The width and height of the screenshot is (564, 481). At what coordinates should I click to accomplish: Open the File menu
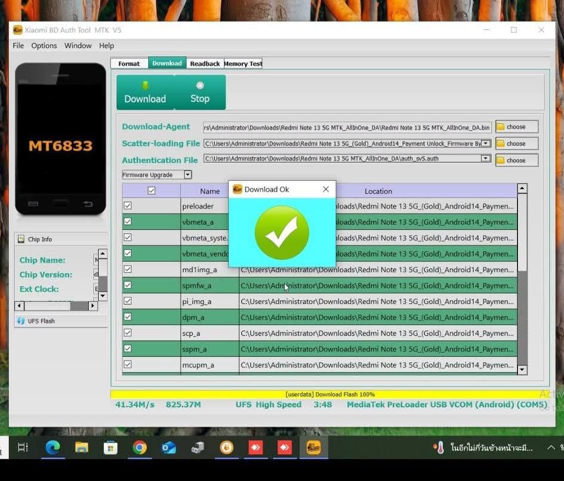[18, 46]
